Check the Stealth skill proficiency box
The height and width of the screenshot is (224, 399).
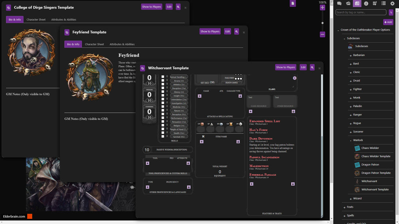pos(162,133)
